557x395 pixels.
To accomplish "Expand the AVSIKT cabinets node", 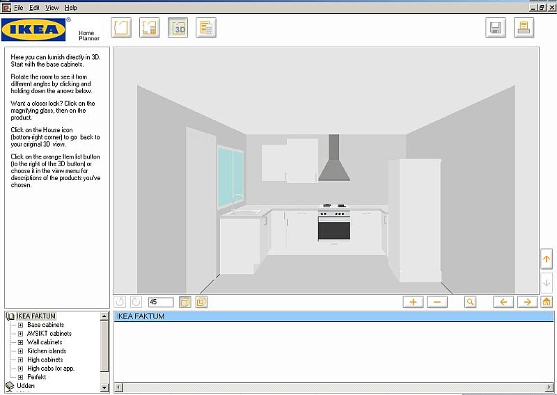I will pyautogui.click(x=21, y=334).
